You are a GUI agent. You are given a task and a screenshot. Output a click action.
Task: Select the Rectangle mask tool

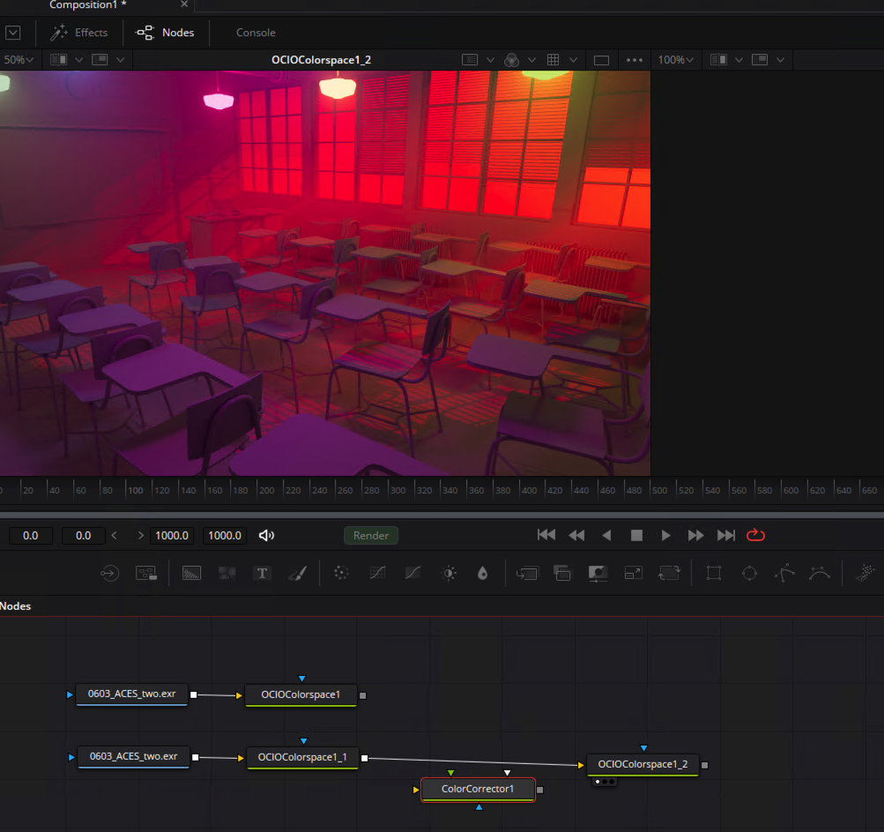(714, 573)
